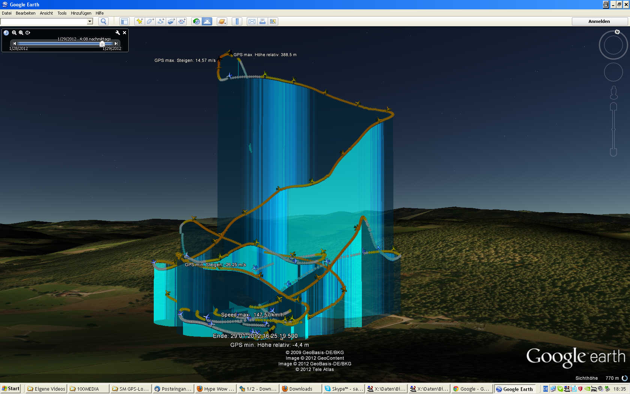Click the time slider thumb handle

pos(102,44)
